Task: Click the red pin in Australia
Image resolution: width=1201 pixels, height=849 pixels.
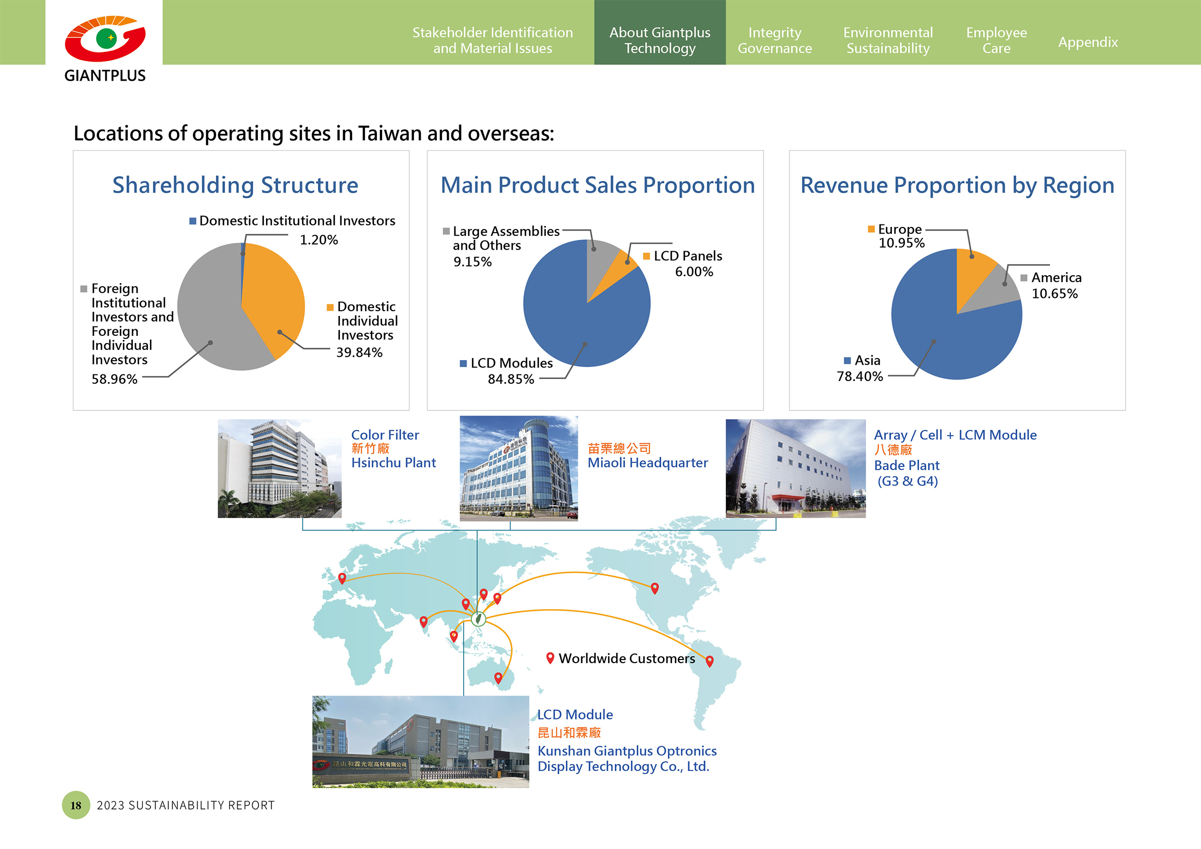Action: point(498,677)
